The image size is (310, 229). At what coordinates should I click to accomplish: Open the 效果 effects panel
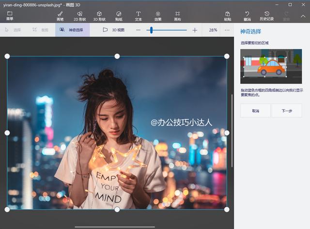pyautogui.click(x=158, y=15)
